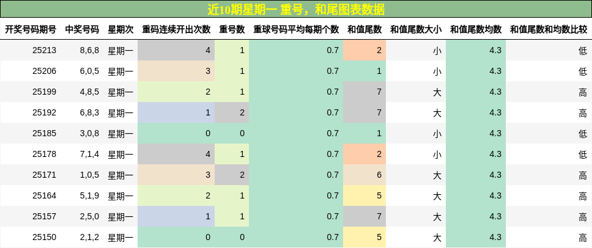Select the 重码连续开出次数 cell for 25213

[x=176, y=51]
